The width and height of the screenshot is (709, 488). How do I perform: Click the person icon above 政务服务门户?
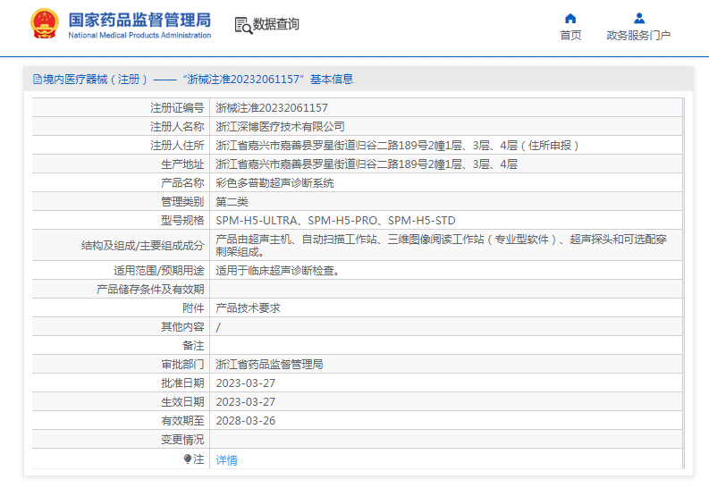pyautogui.click(x=638, y=18)
